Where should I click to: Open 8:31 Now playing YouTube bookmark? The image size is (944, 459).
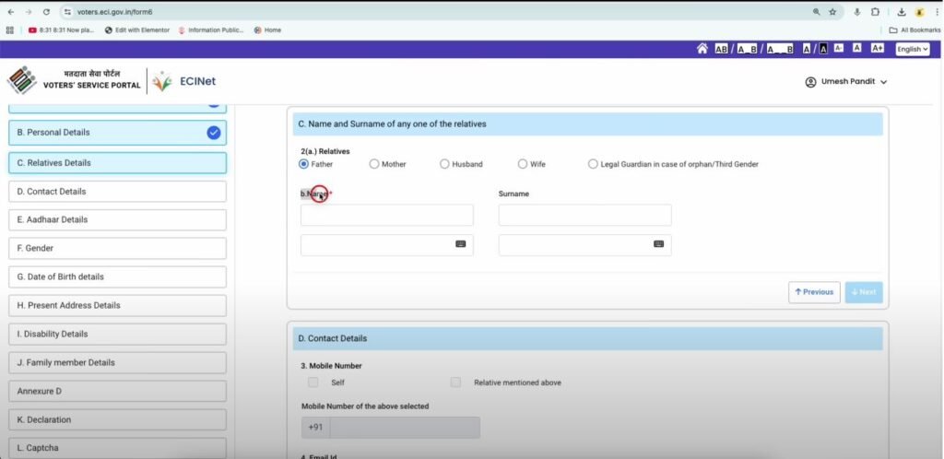(61, 30)
